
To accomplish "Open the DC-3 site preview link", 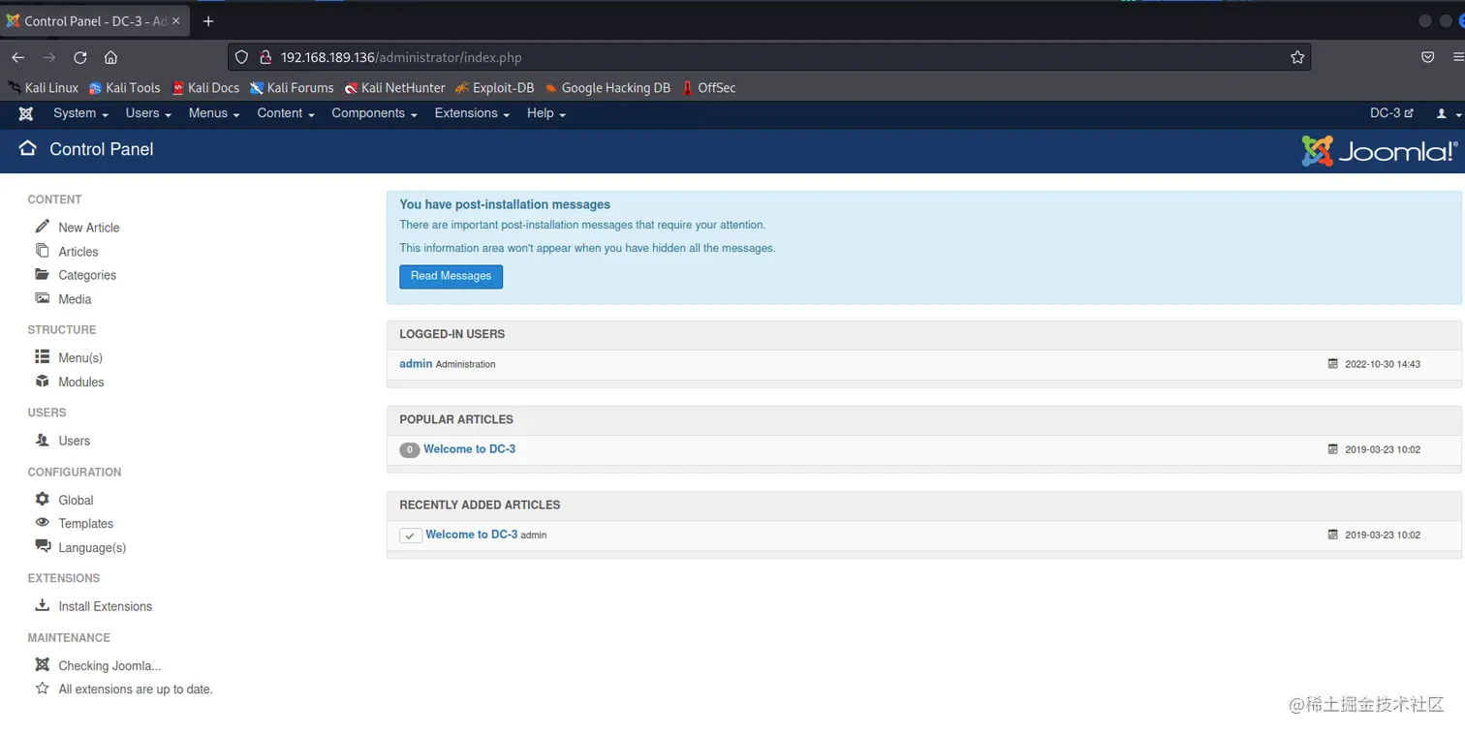I will click(x=1391, y=113).
